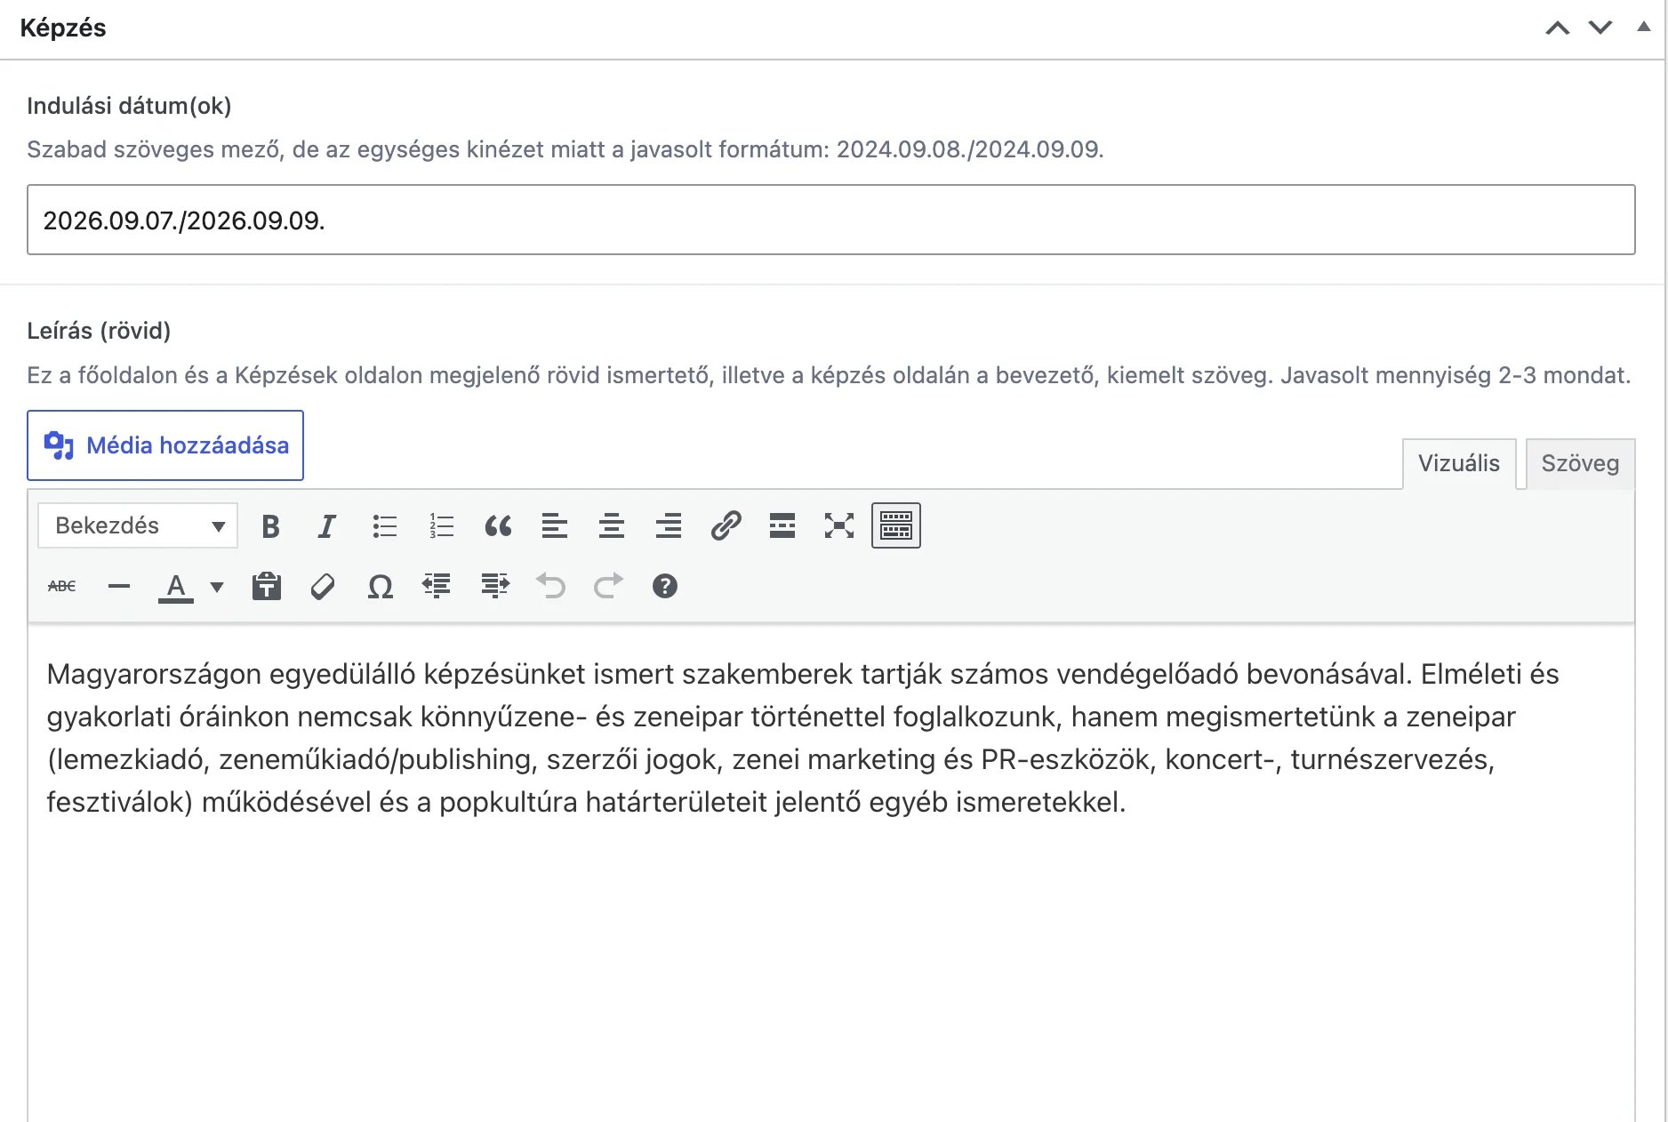Open the Bekezdés paragraph format dropdown
The width and height of the screenshot is (1668, 1122).
(x=138, y=525)
